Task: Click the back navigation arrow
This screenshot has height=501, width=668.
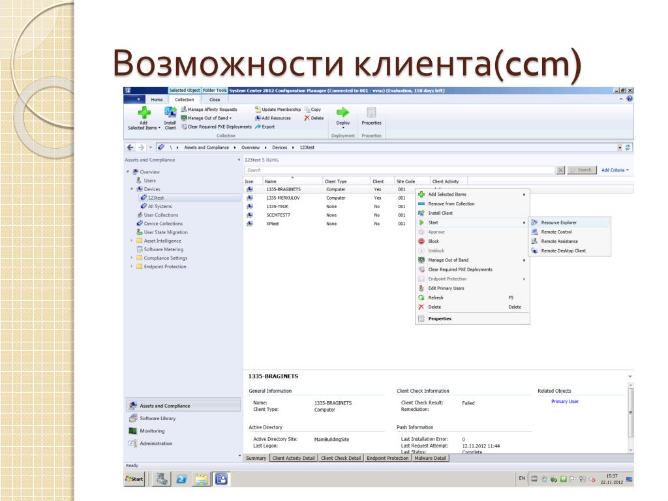Action: [x=130, y=147]
